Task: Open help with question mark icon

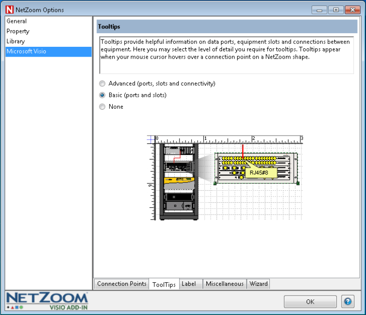Action: 348,301
